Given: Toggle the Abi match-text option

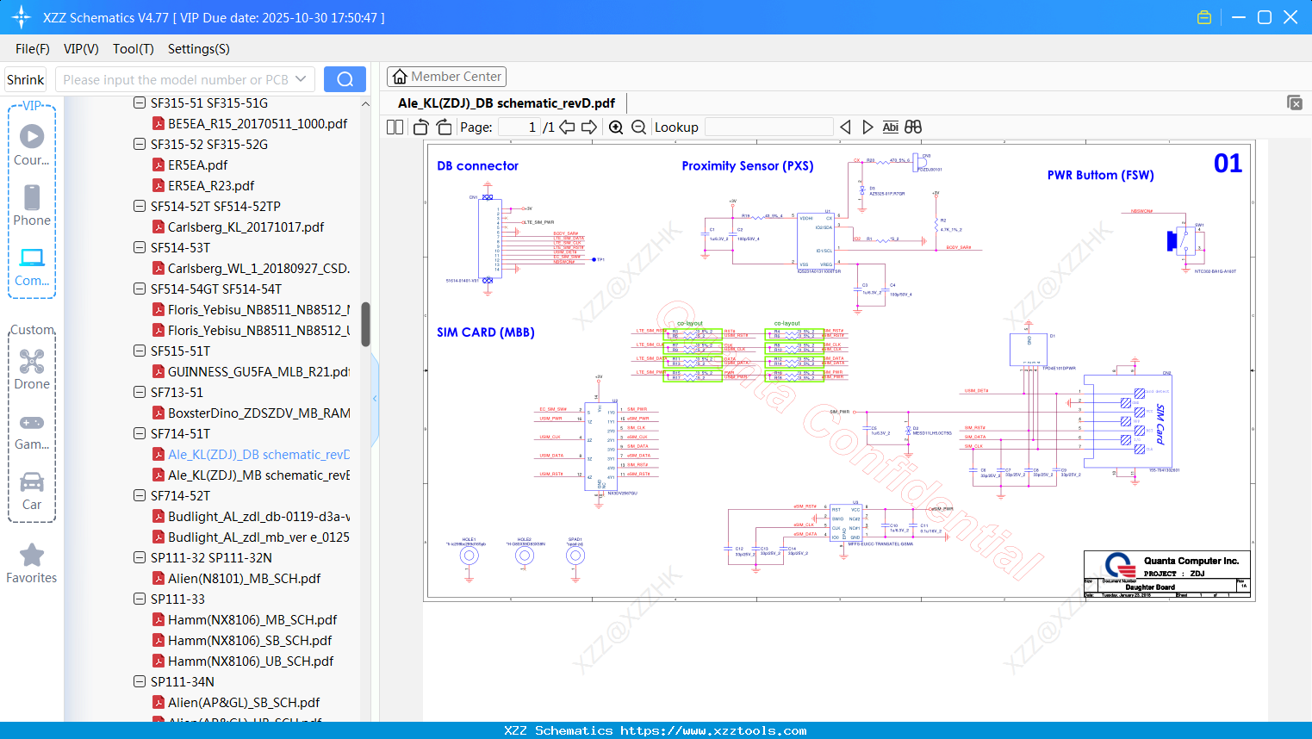Looking at the screenshot, I should [x=890, y=127].
